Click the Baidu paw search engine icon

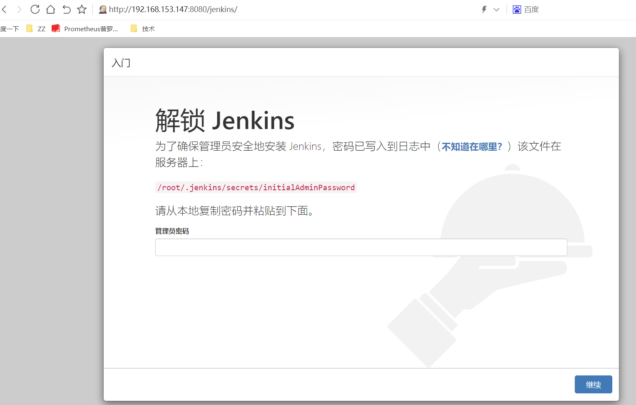tap(517, 10)
